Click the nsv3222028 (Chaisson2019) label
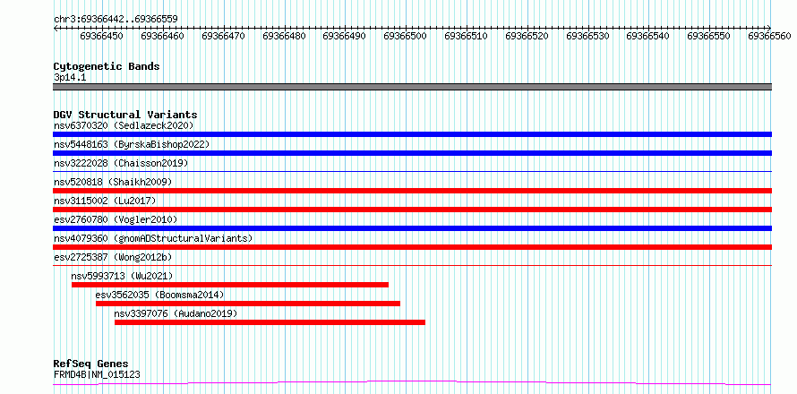 [x=121, y=163]
